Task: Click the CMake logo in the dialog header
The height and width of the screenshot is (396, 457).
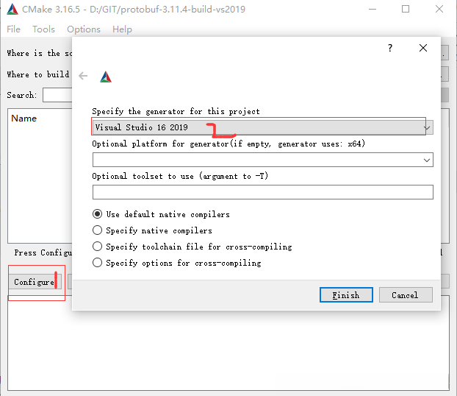Action: pos(106,77)
